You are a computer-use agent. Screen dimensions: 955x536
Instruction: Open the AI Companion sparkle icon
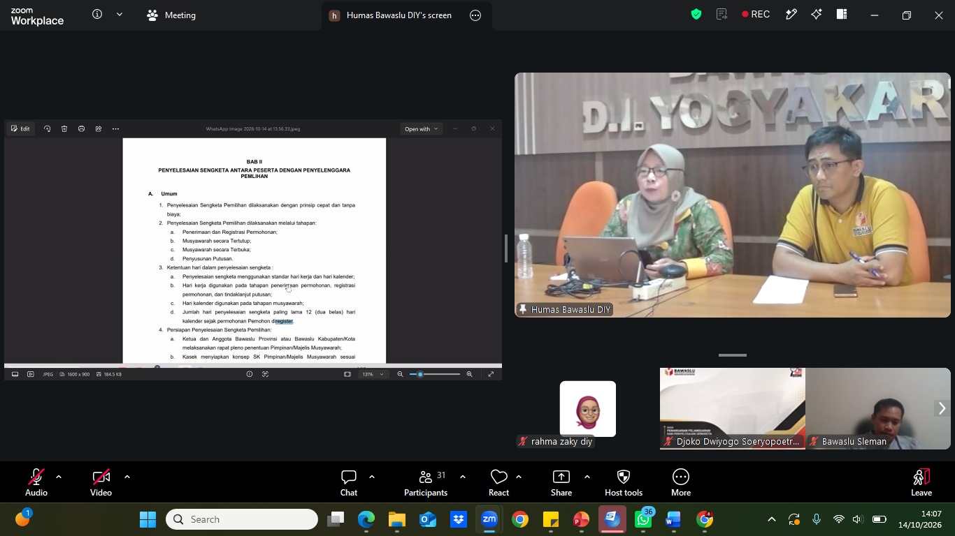817,14
